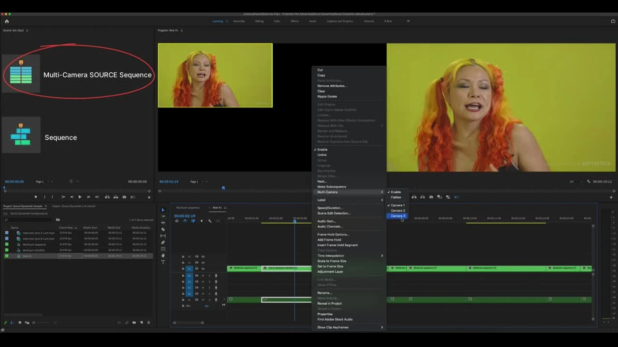Open the Program monitor button editor plus
The image size is (618, 347).
click(x=611, y=197)
